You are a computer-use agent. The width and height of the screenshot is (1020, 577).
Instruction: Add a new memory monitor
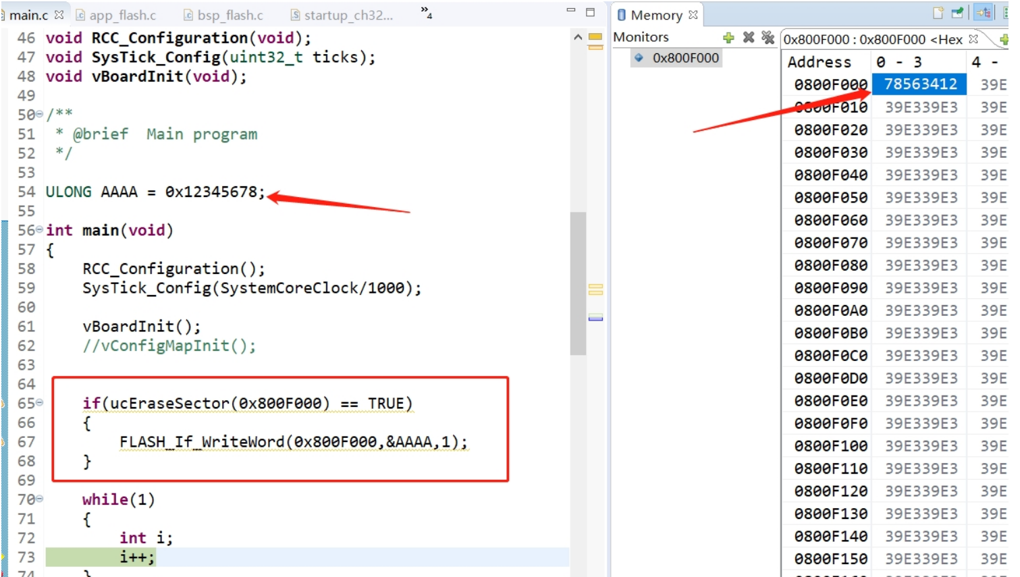(x=728, y=38)
